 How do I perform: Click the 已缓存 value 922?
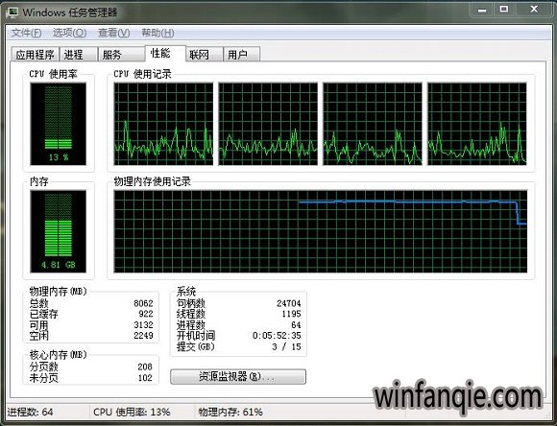tap(146, 314)
